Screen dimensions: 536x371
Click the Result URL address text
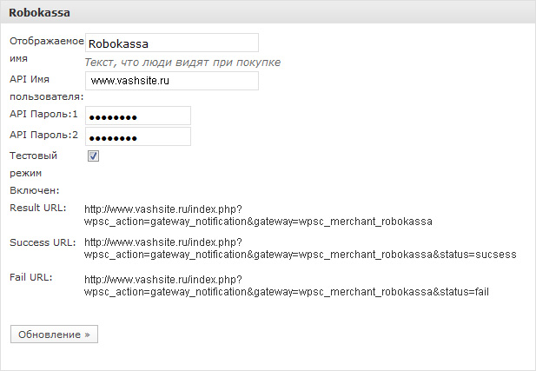258,215
